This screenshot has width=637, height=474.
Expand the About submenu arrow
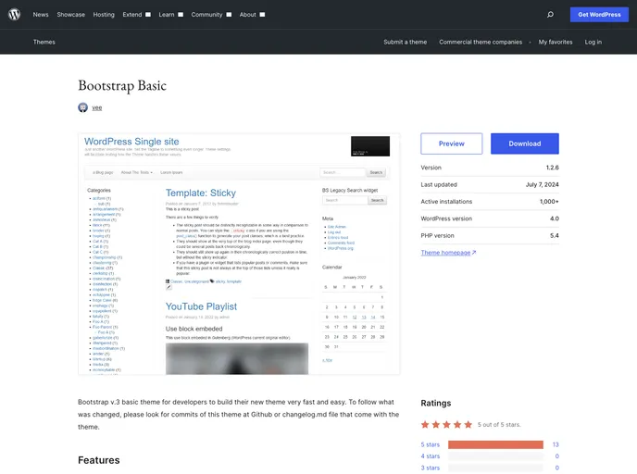pyautogui.click(x=262, y=15)
